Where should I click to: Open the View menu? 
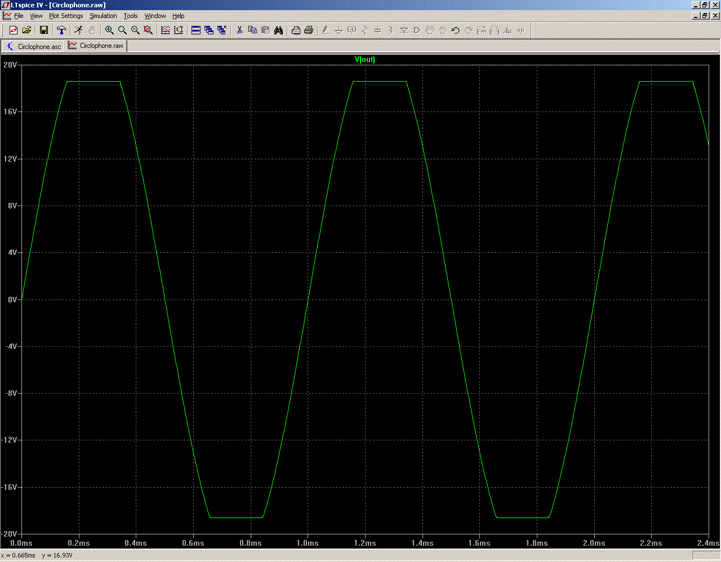[36, 16]
